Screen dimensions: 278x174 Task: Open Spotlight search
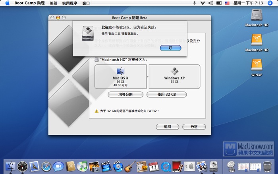(x=270, y=3)
